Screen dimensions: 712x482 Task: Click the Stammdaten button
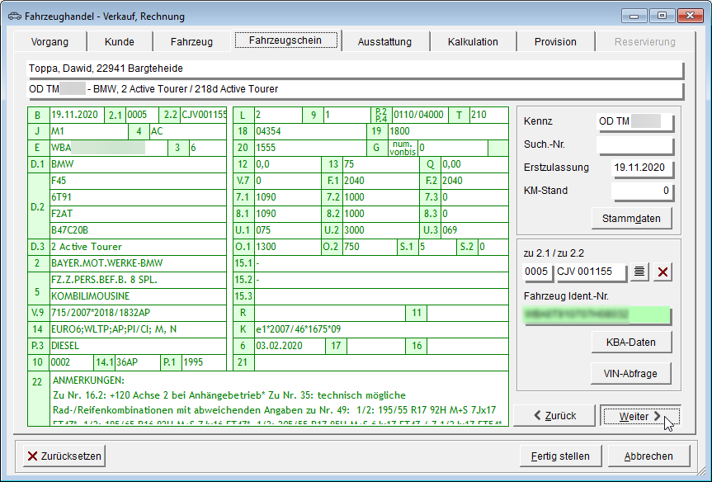(631, 219)
